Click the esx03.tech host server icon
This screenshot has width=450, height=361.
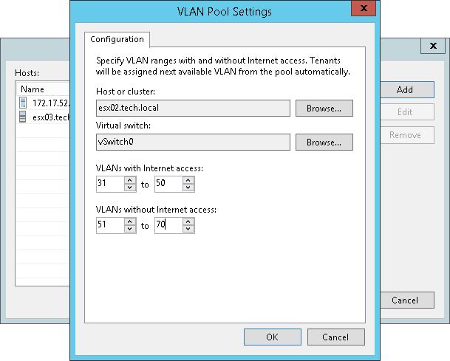[23, 117]
